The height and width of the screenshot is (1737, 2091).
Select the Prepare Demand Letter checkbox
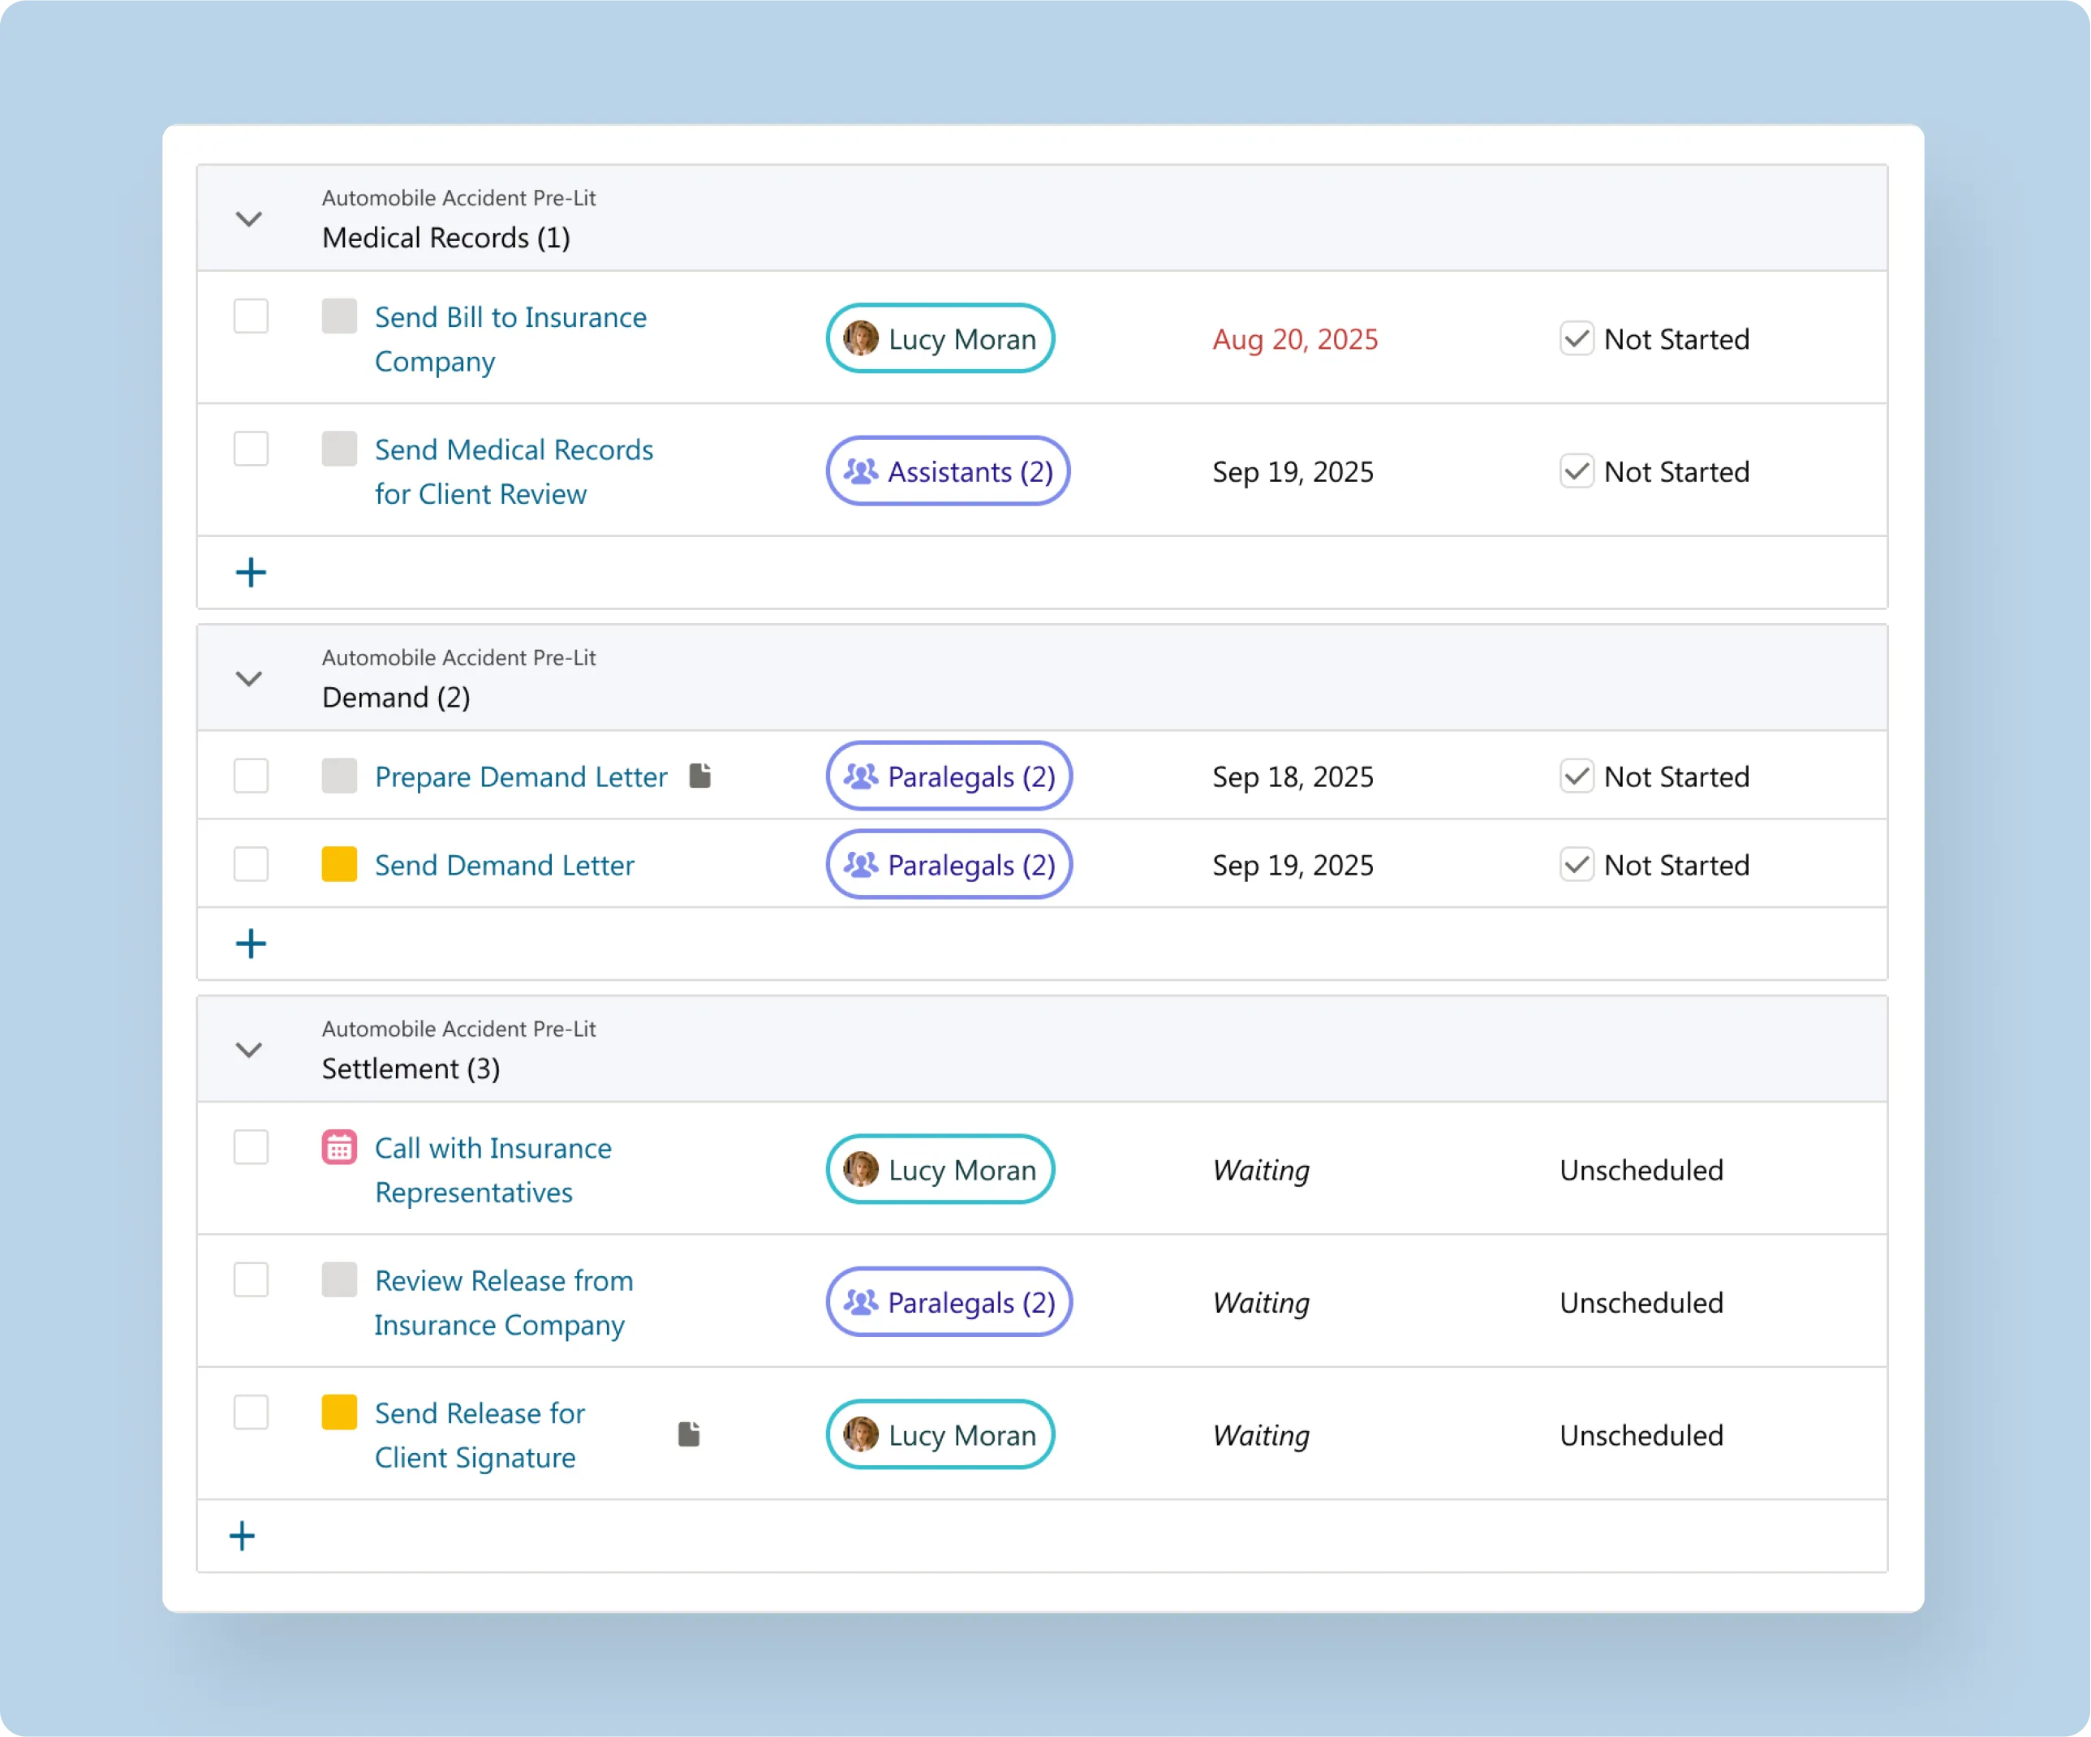[x=251, y=776]
